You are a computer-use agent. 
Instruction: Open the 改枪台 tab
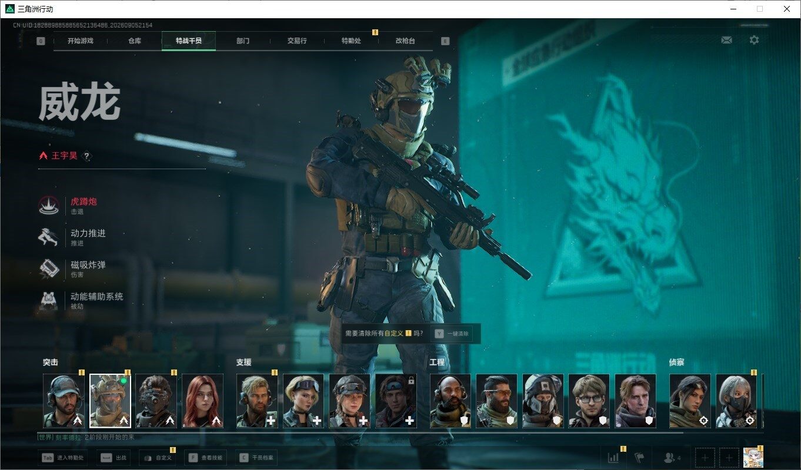click(405, 41)
